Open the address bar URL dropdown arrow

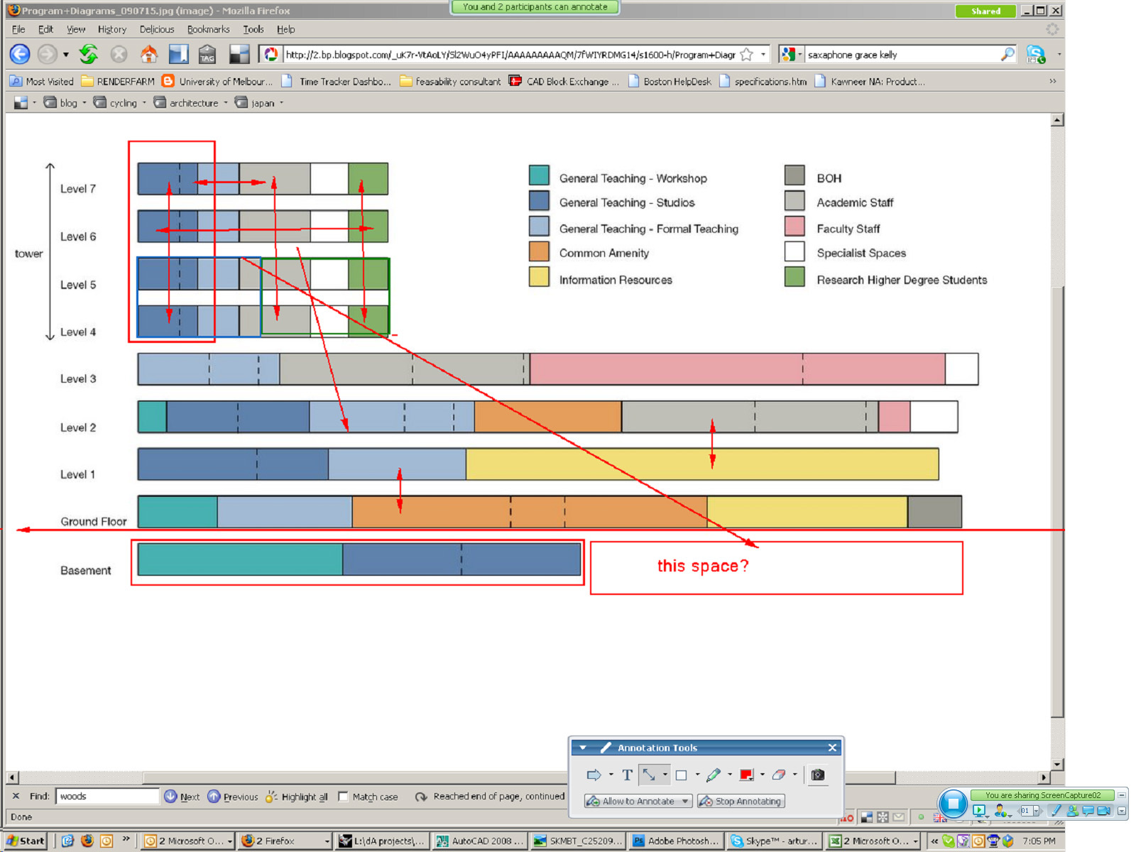point(763,55)
